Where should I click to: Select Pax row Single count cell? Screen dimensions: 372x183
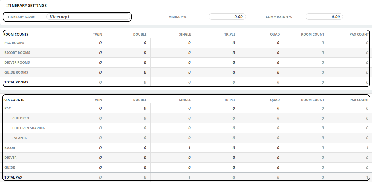coord(173,108)
